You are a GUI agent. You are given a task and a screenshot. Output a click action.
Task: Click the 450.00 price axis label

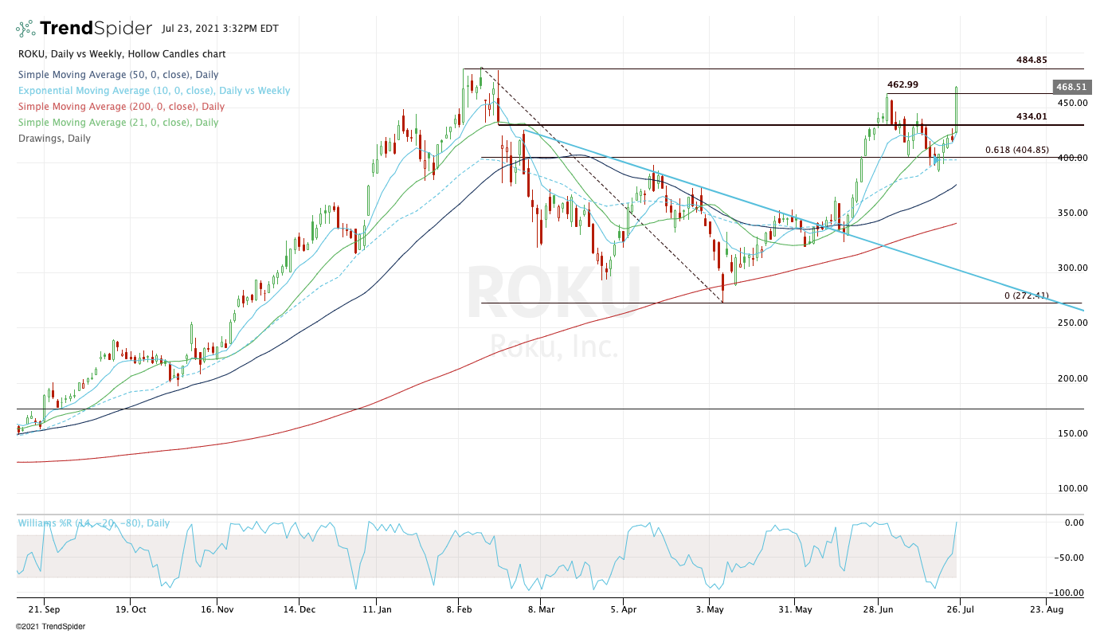(x=1072, y=103)
